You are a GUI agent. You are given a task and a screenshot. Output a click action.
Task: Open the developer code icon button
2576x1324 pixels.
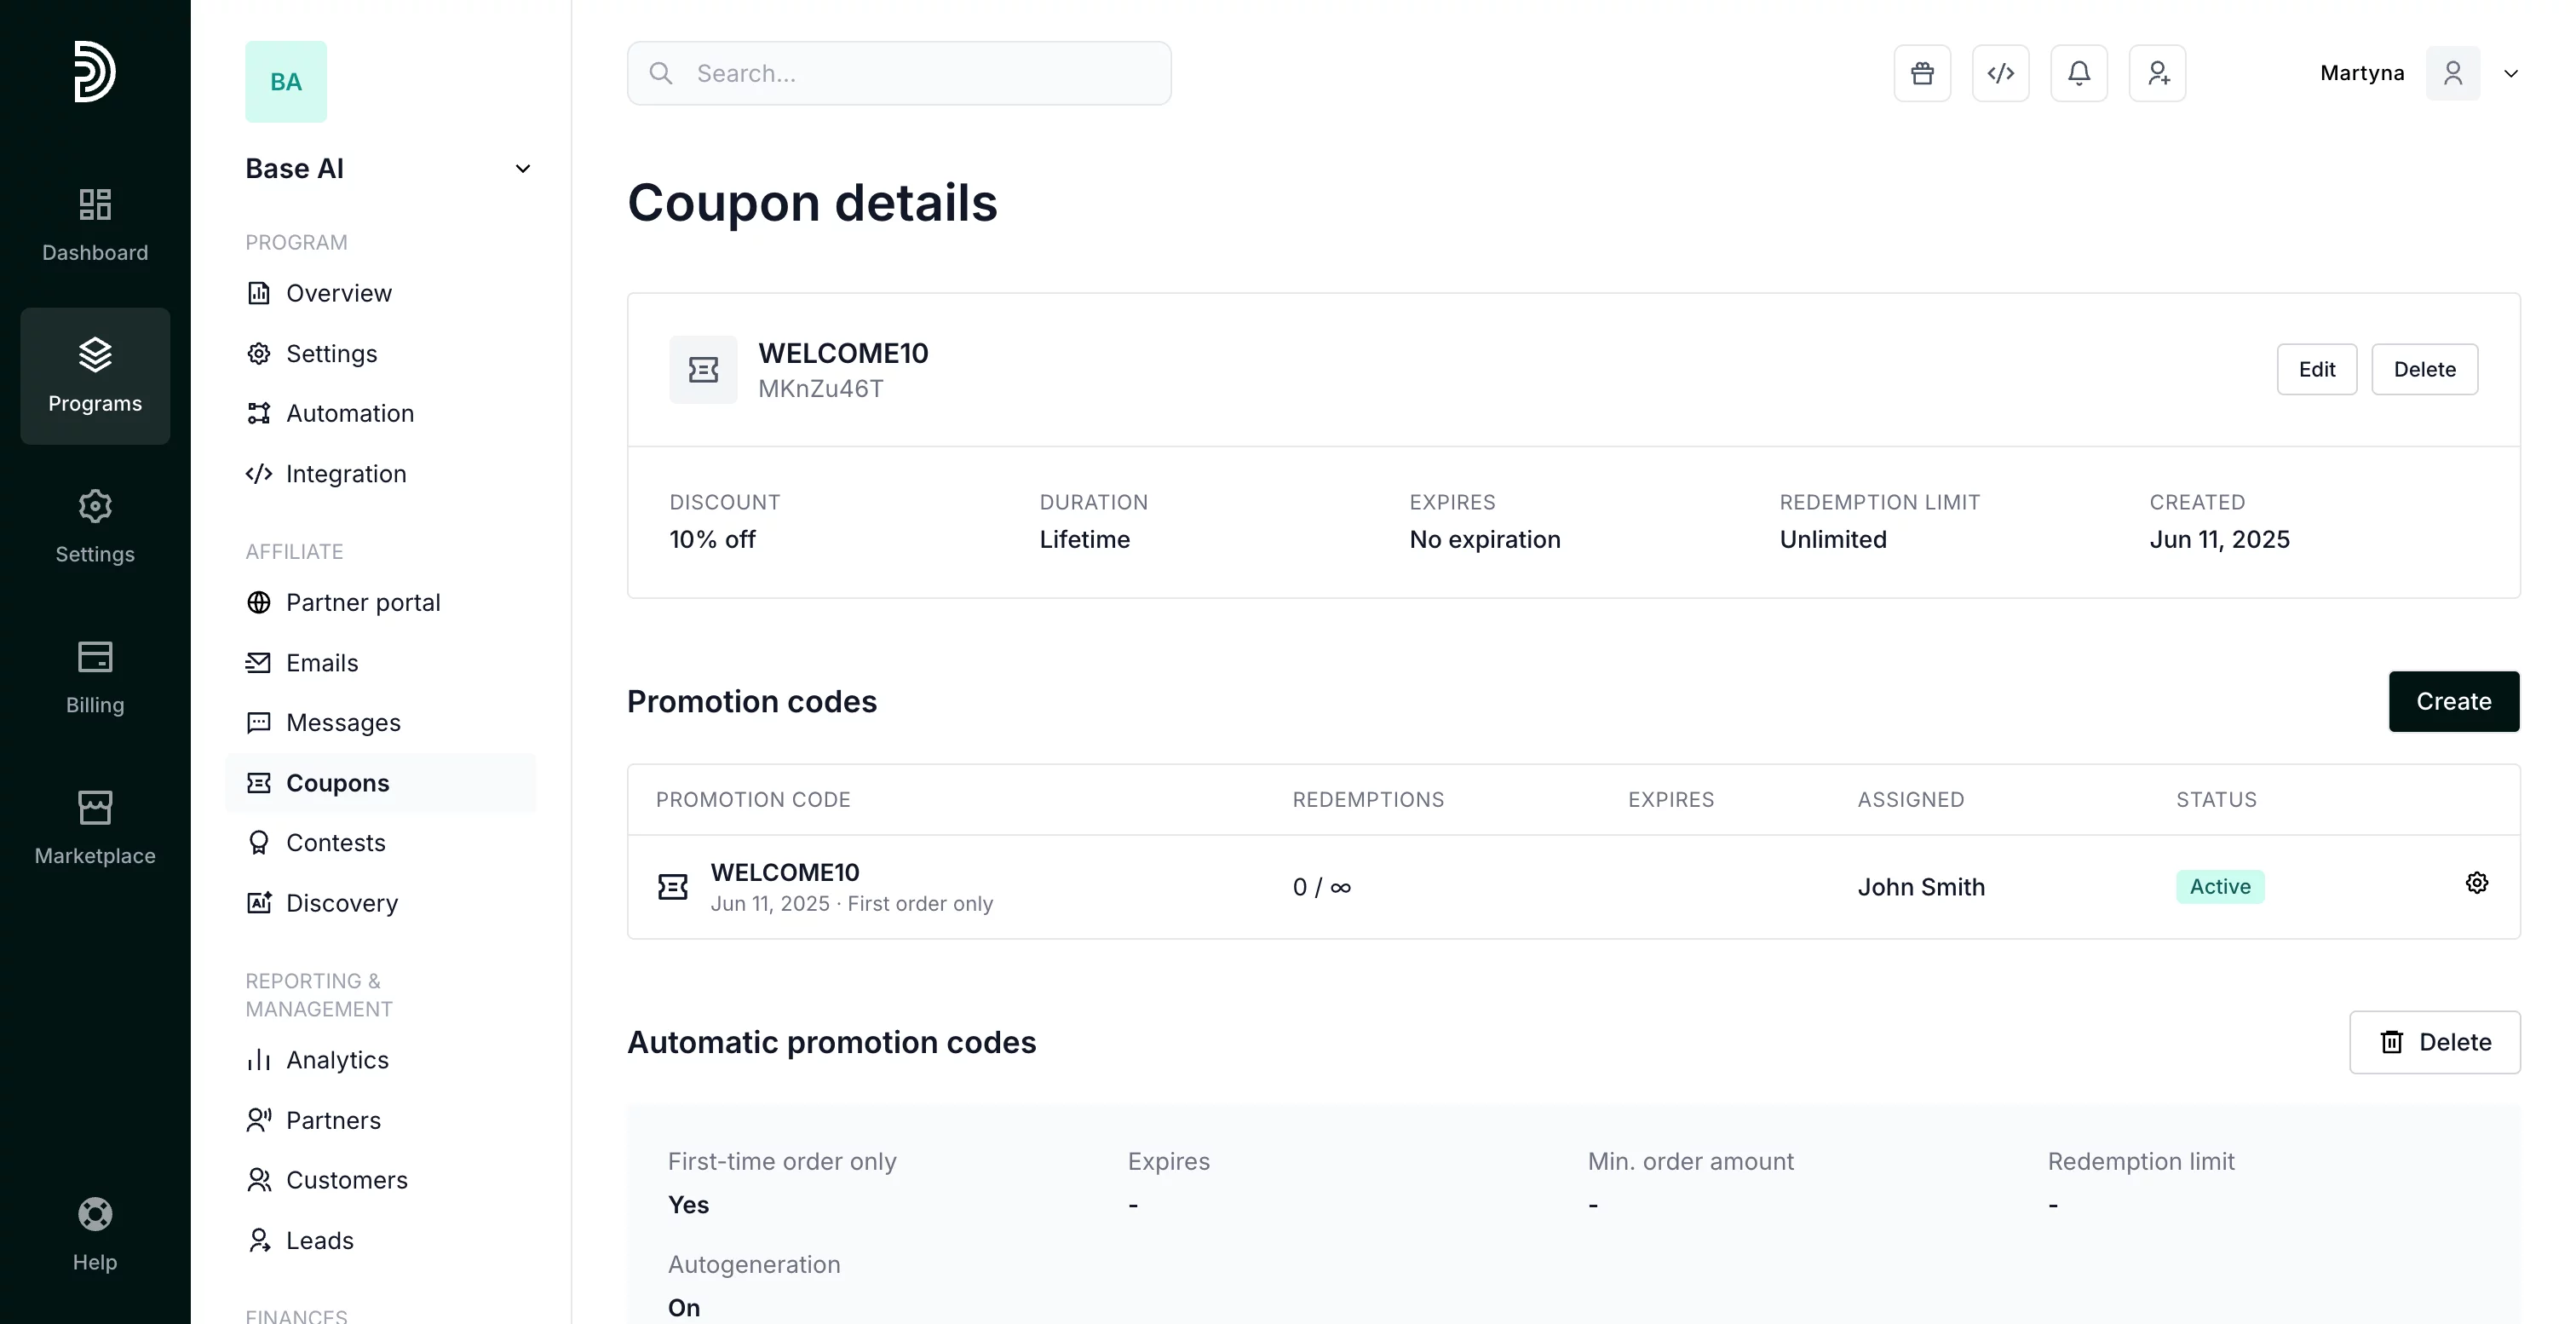tap(2000, 73)
